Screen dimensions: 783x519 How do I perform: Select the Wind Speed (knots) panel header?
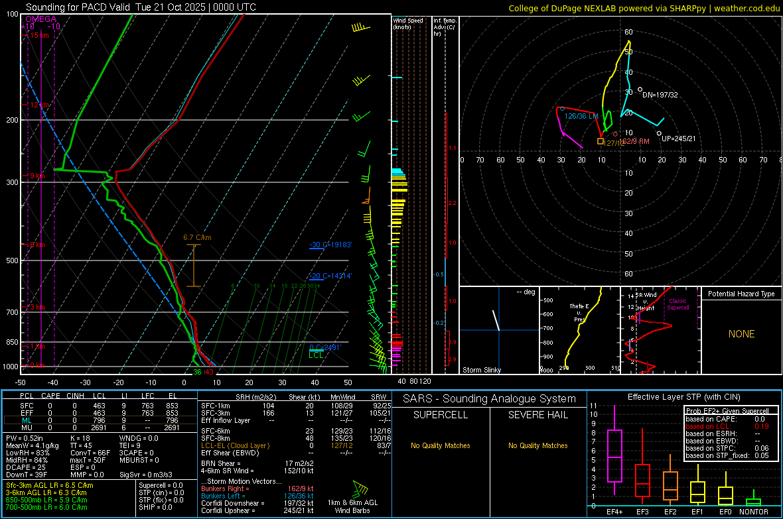tap(408, 23)
